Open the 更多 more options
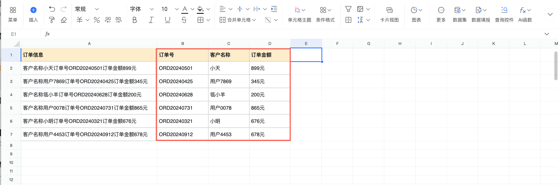 (x=441, y=14)
